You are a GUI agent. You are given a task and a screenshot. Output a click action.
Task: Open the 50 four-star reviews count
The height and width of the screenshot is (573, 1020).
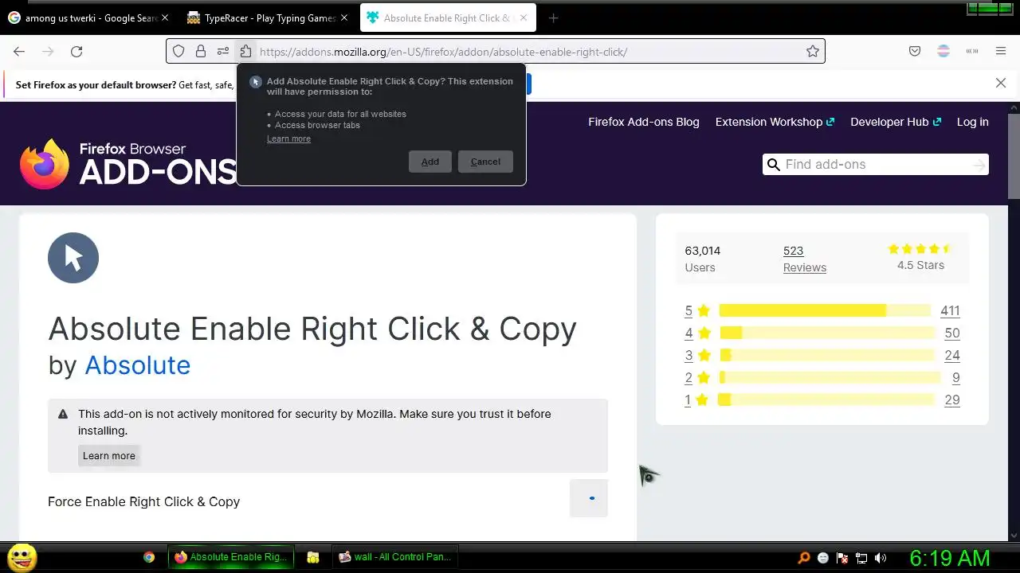952,333
